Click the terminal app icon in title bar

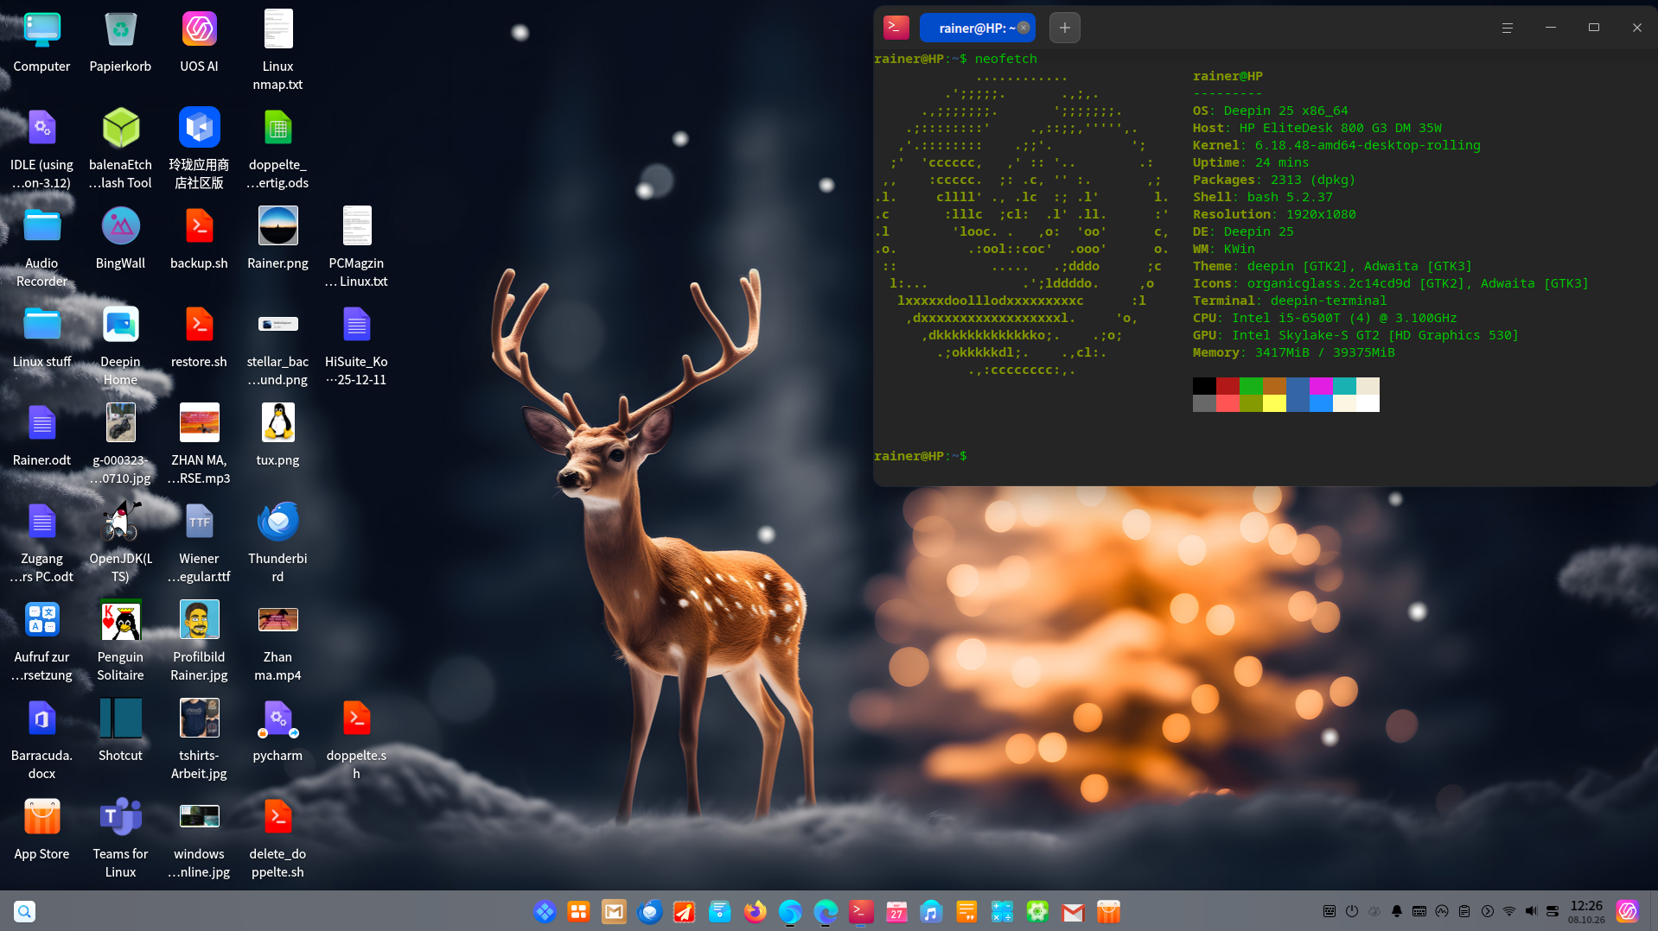(x=896, y=28)
